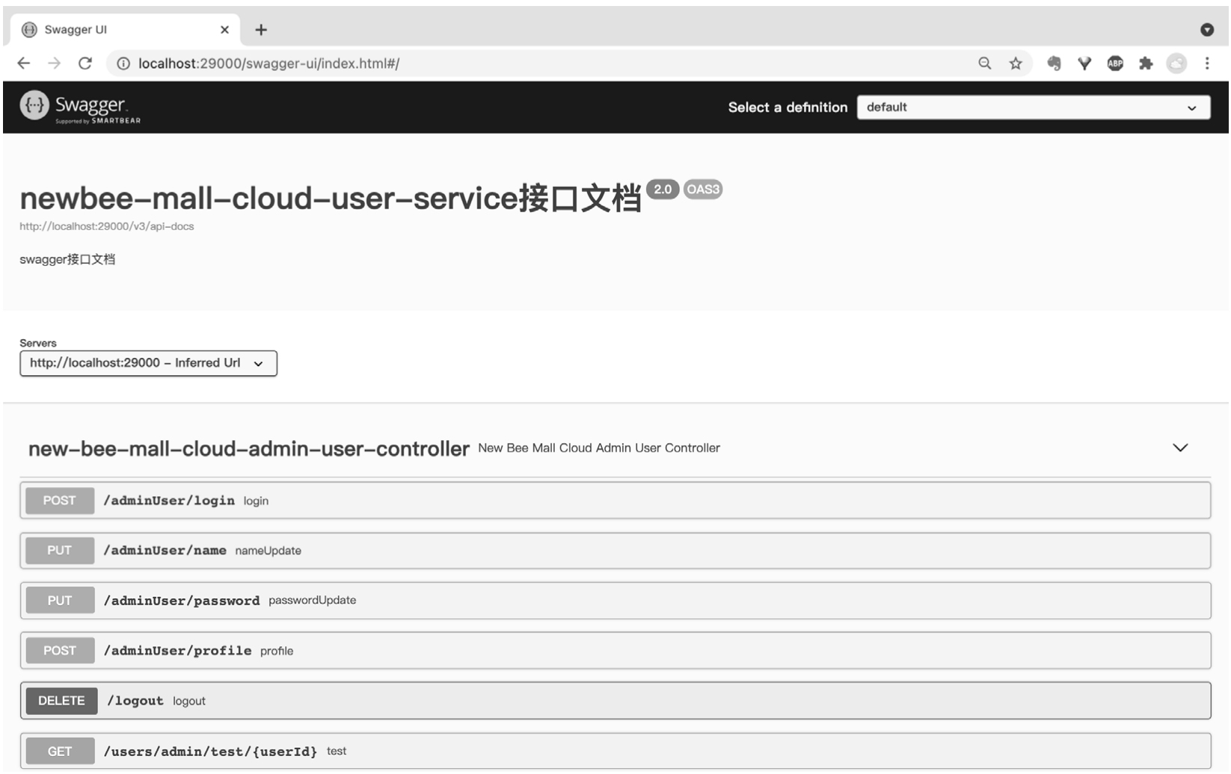Click the 'passwordUpdate' summary text
Viewport: 1231px width, 774px height.
pyautogui.click(x=313, y=600)
